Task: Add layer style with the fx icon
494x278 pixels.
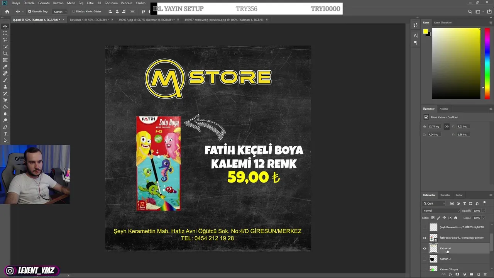Action: [x=450, y=275]
